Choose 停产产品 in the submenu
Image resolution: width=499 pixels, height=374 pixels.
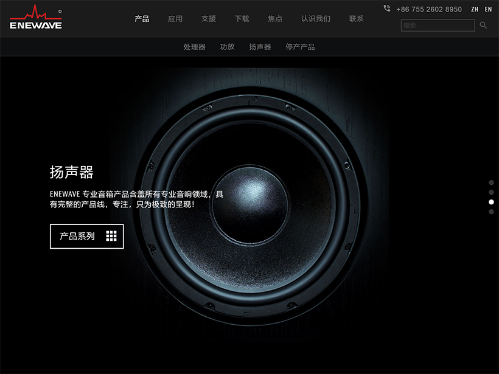(300, 47)
